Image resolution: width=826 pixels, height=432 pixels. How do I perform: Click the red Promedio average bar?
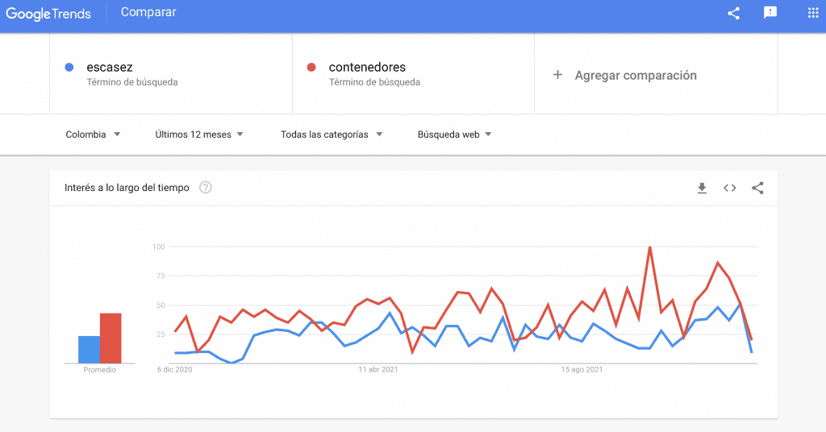(x=111, y=339)
